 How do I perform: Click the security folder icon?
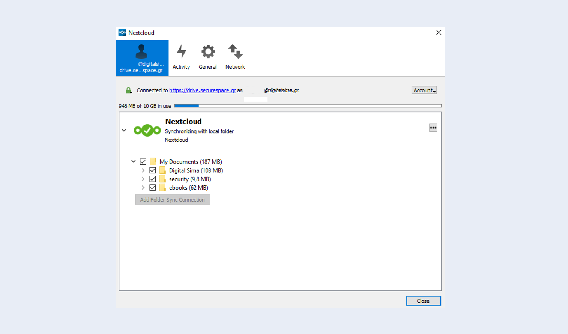[162, 179]
